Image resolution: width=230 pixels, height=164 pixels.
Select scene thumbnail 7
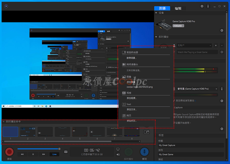coord(114,132)
